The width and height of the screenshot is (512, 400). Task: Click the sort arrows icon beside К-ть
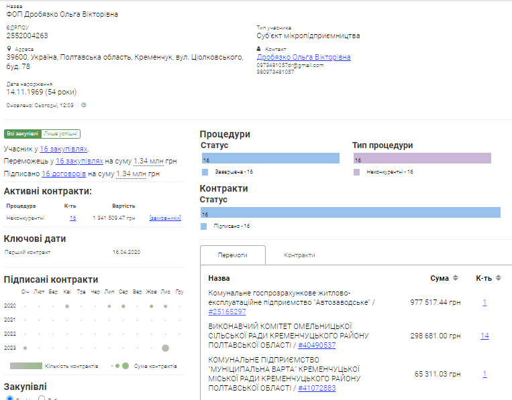click(498, 278)
